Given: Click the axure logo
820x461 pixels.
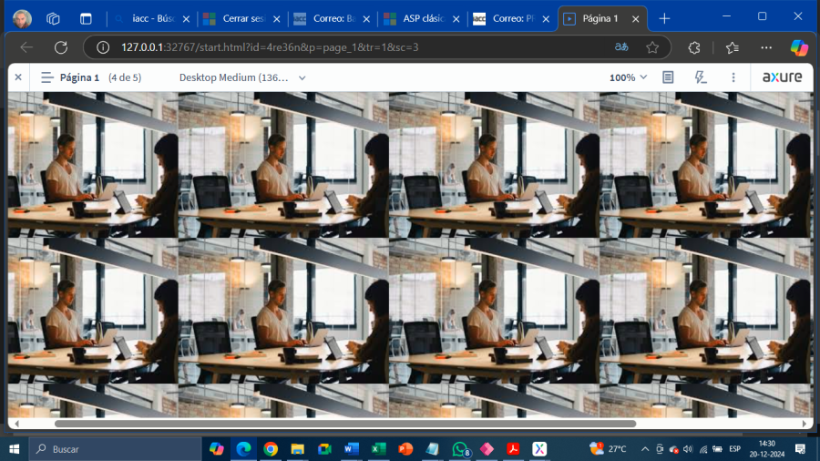Looking at the screenshot, I should [x=782, y=77].
